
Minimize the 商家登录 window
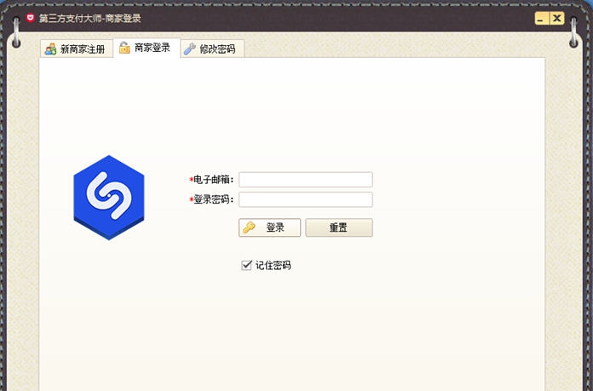(x=542, y=18)
